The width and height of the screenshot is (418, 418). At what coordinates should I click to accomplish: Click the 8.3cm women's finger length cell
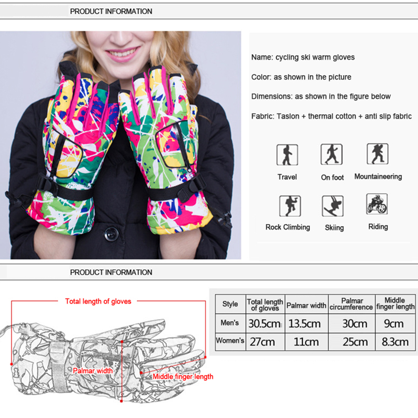(395, 342)
